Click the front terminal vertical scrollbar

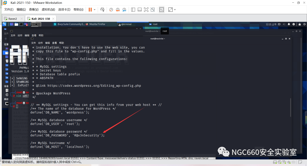click(x=291, y=107)
